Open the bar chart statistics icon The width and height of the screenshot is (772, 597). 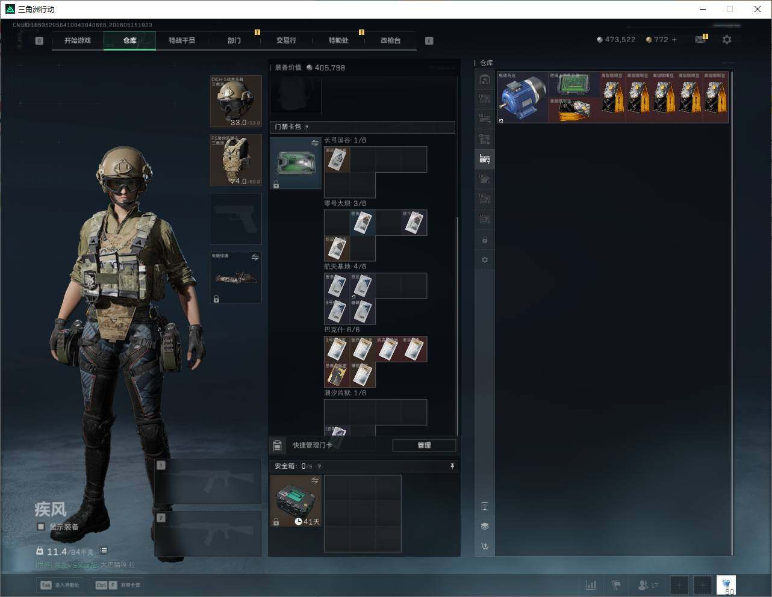[591, 585]
